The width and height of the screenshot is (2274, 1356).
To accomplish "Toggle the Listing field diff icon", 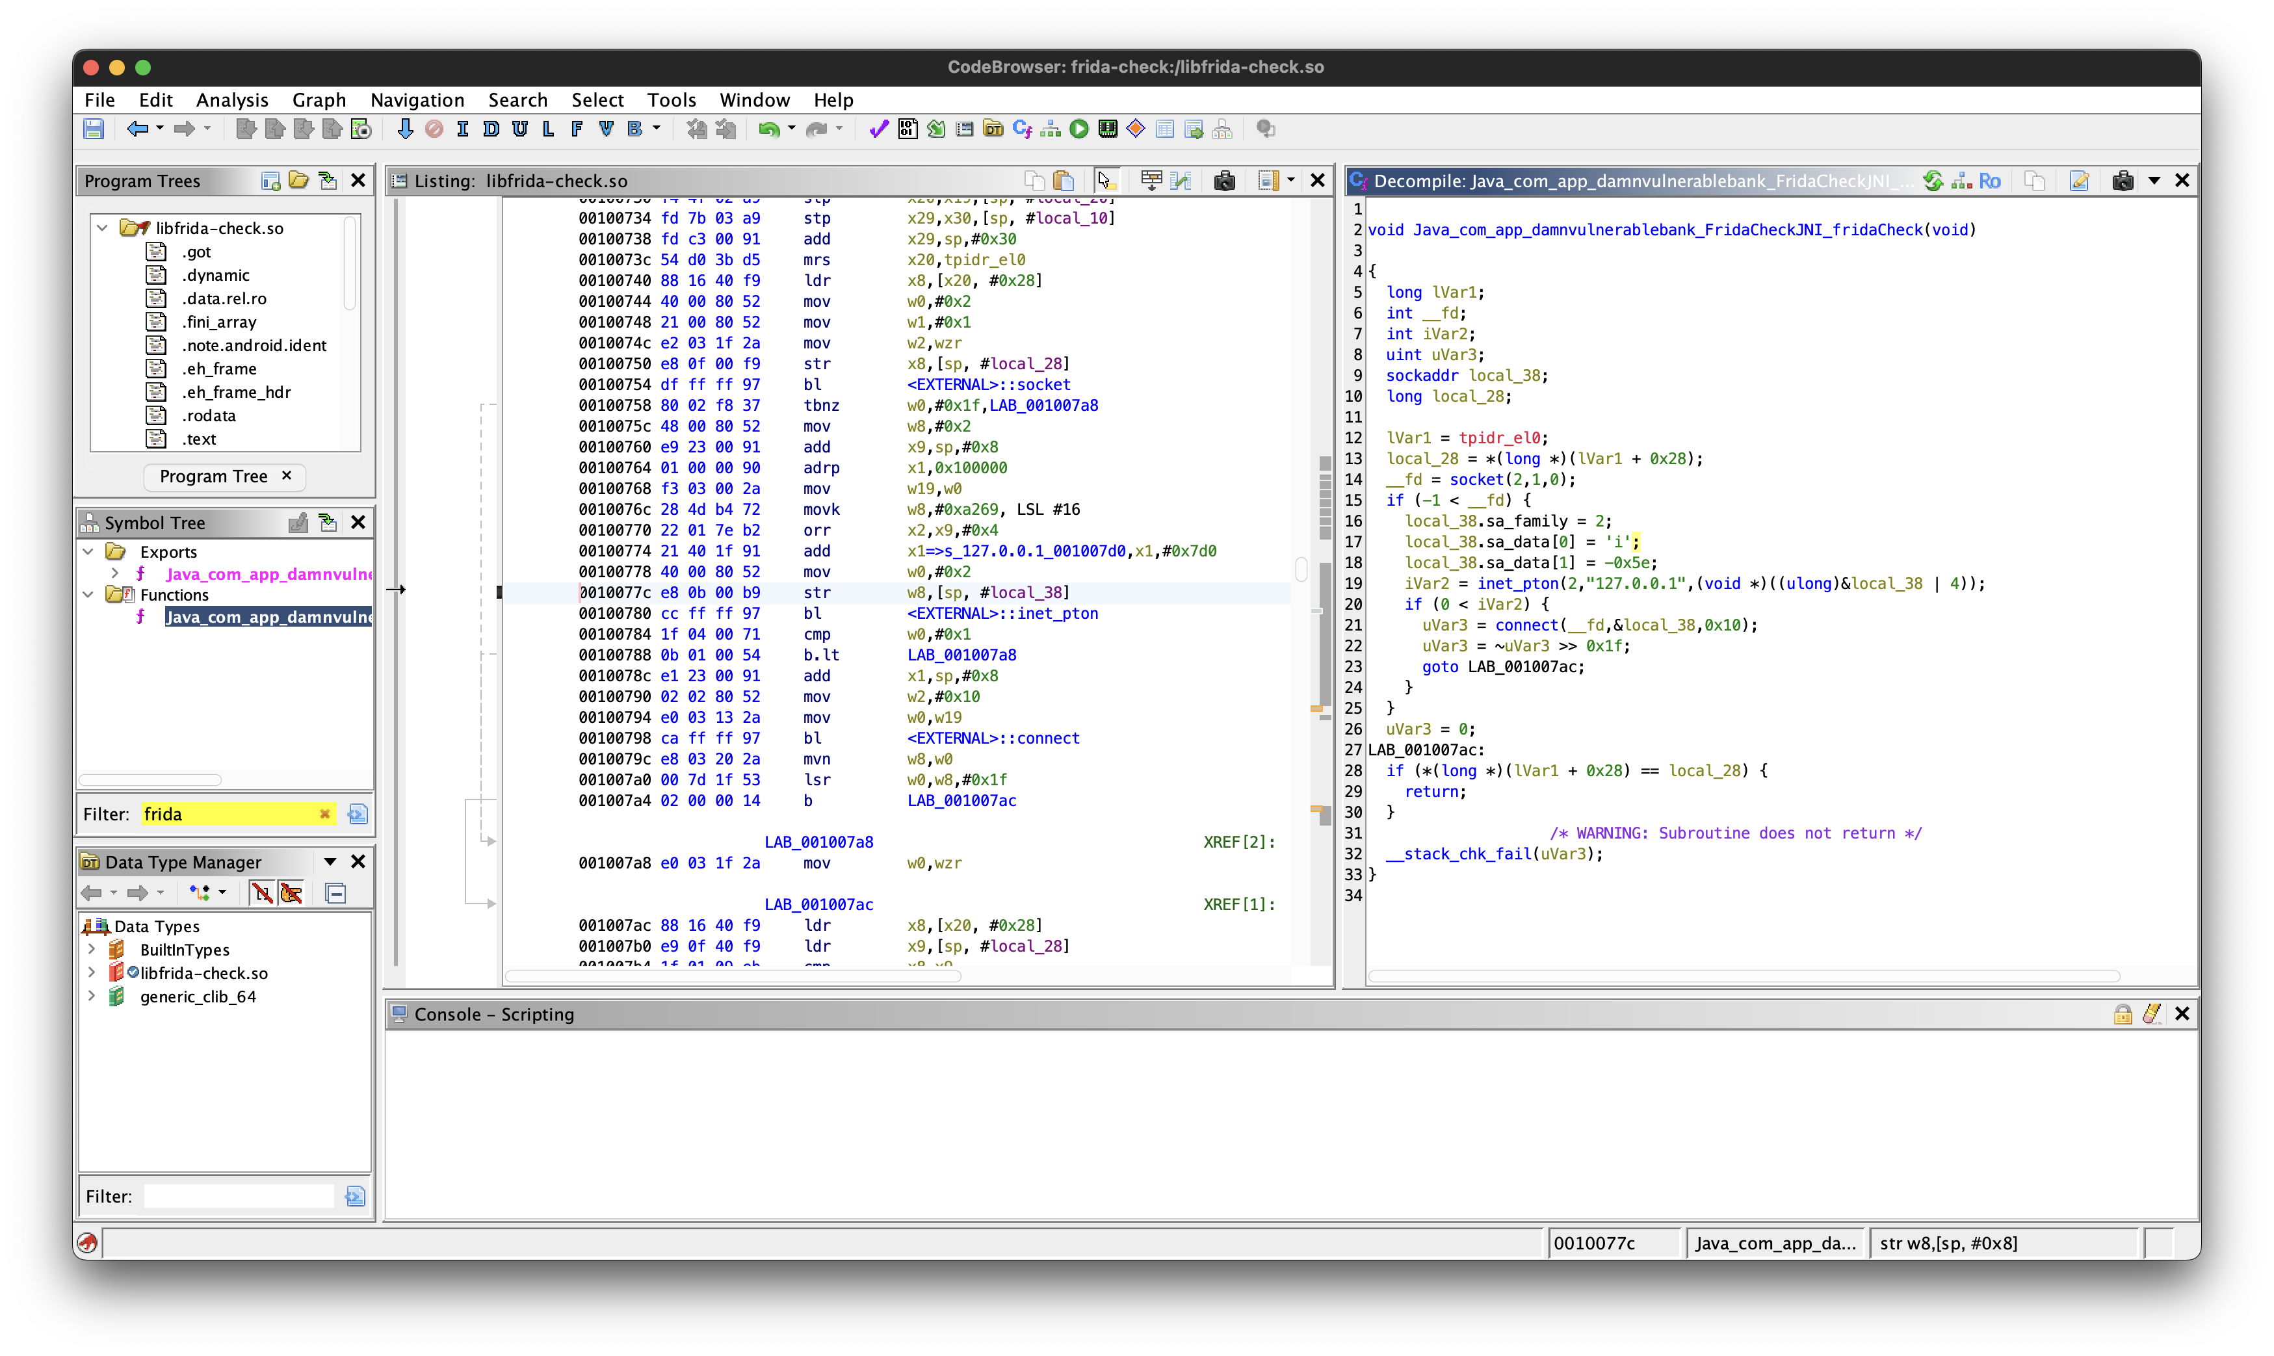I will coord(1181,181).
